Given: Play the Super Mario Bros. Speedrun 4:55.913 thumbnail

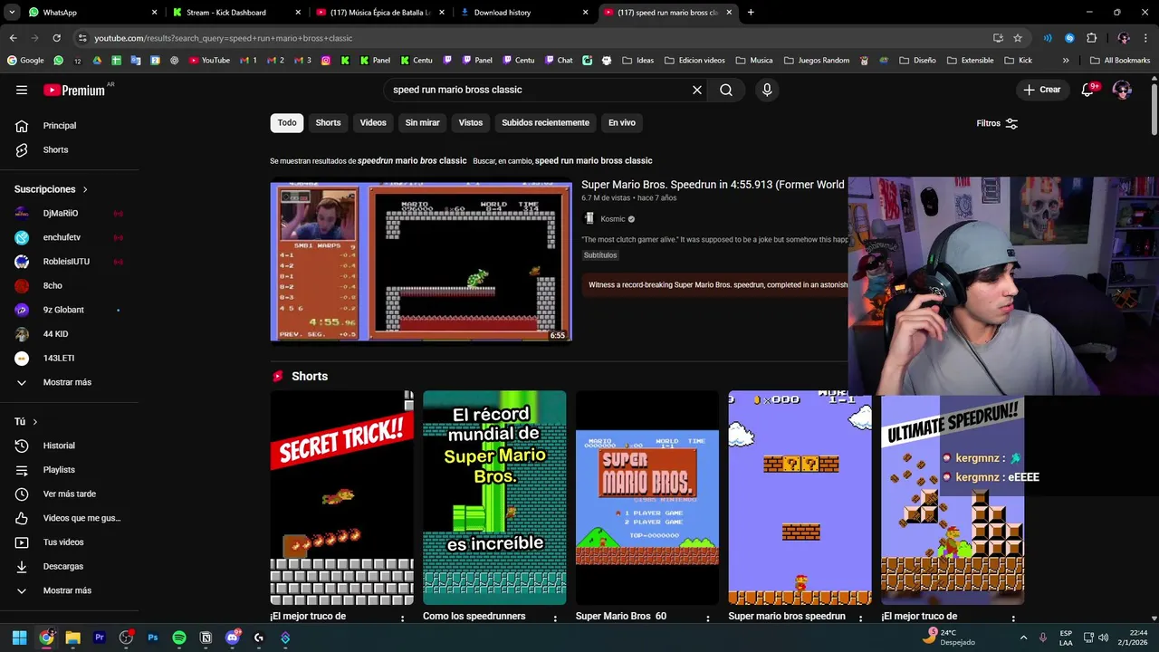Looking at the screenshot, I should pos(421,262).
